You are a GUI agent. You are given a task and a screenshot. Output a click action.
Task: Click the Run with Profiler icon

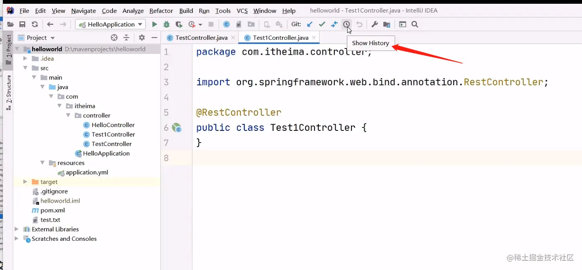click(x=192, y=25)
